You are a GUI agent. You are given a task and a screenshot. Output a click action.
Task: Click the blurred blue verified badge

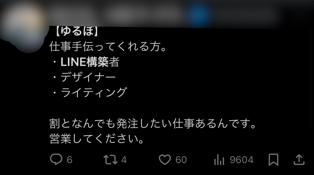[199, 14]
